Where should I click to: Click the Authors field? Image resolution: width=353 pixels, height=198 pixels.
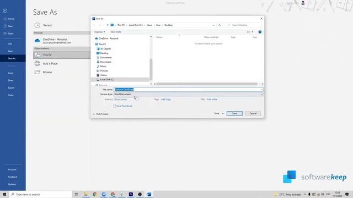pos(126,99)
